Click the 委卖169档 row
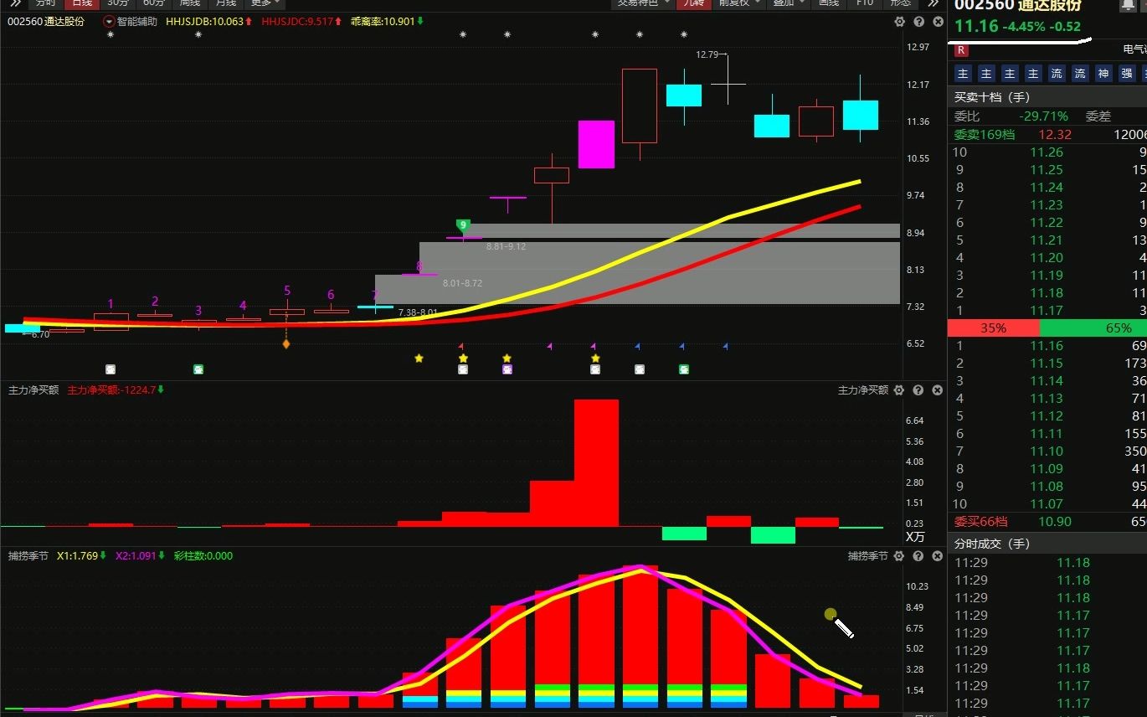The width and height of the screenshot is (1147, 717). (1047, 135)
